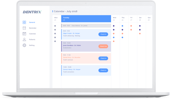Click the General grid icon in sidebar
Screen dimensions: 170x99
[x=24, y=22]
